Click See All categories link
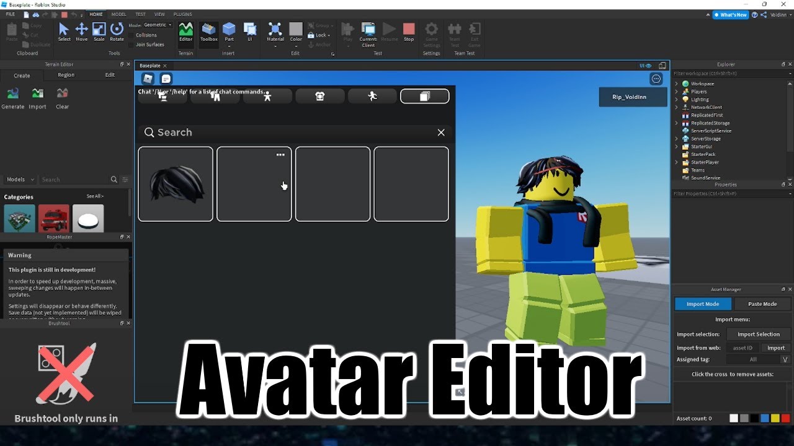794x446 pixels. pos(95,196)
